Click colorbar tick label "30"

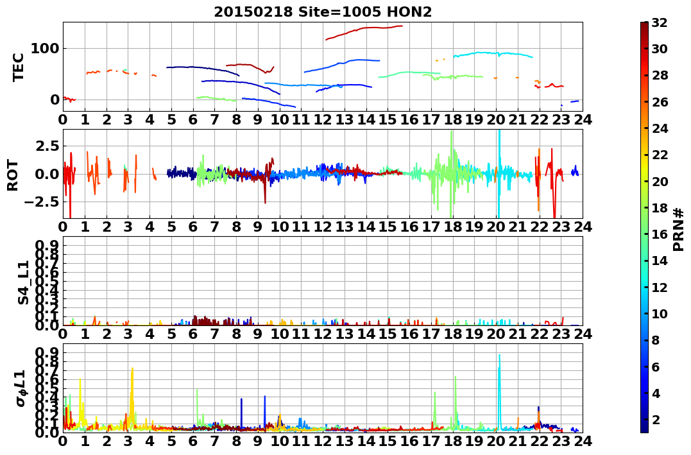(660, 49)
